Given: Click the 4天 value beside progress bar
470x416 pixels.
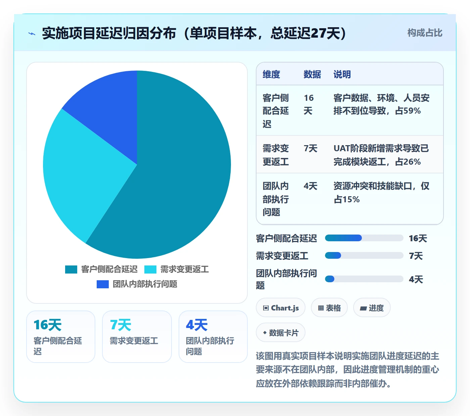Looking at the screenshot, I should coord(416,279).
